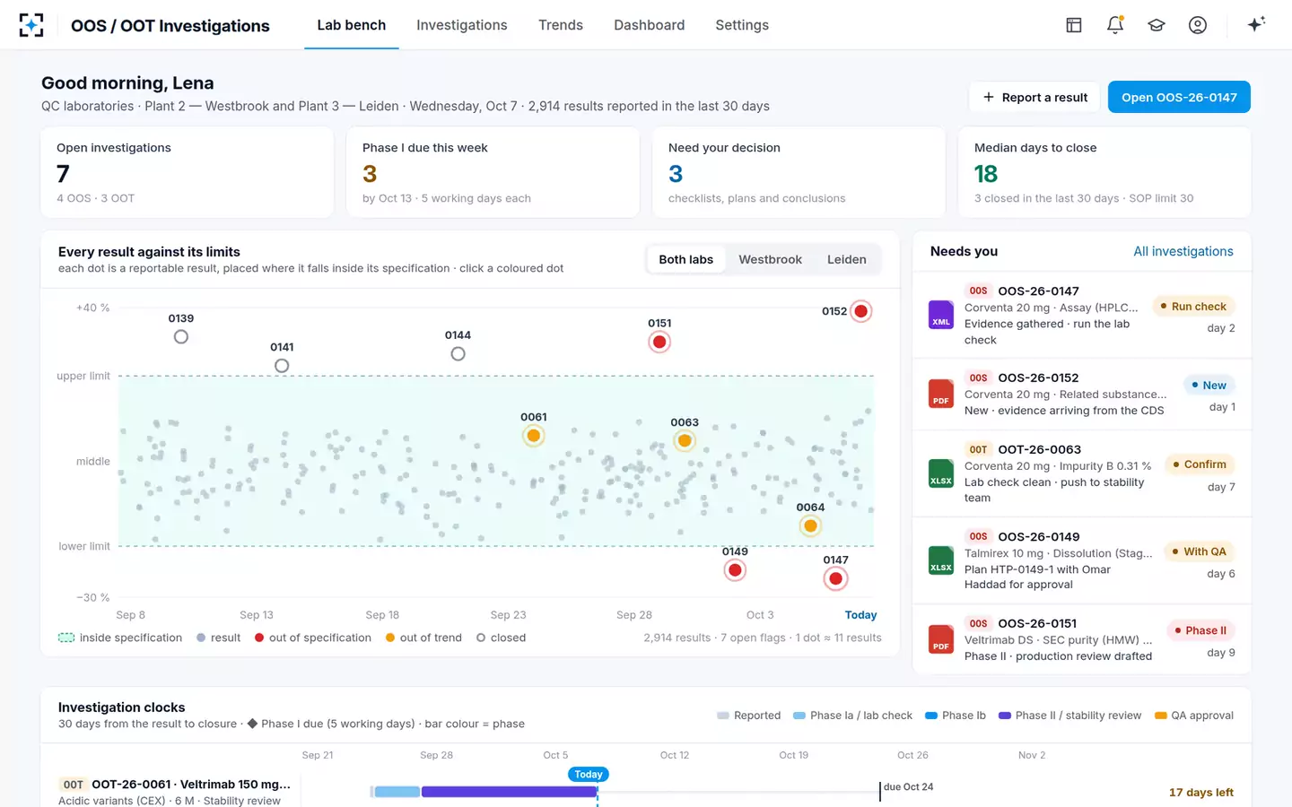The height and width of the screenshot is (807, 1292).
Task: Click the Today marker on investigation clocks
Action: click(x=589, y=774)
